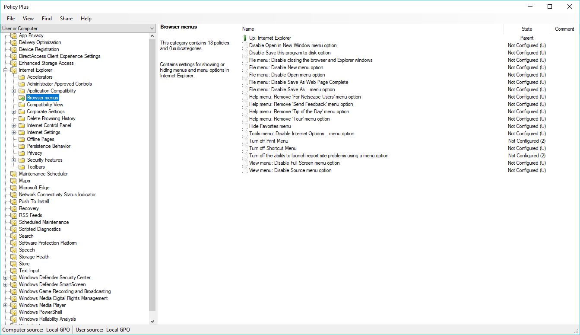Click the folder icon beside Privacy under Internet Explorer

(x=22, y=153)
